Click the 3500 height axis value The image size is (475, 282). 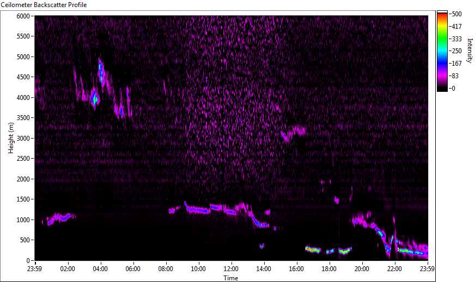point(23,118)
